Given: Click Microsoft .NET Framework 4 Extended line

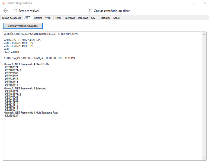Looking at the screenshot, I should 25,89.
